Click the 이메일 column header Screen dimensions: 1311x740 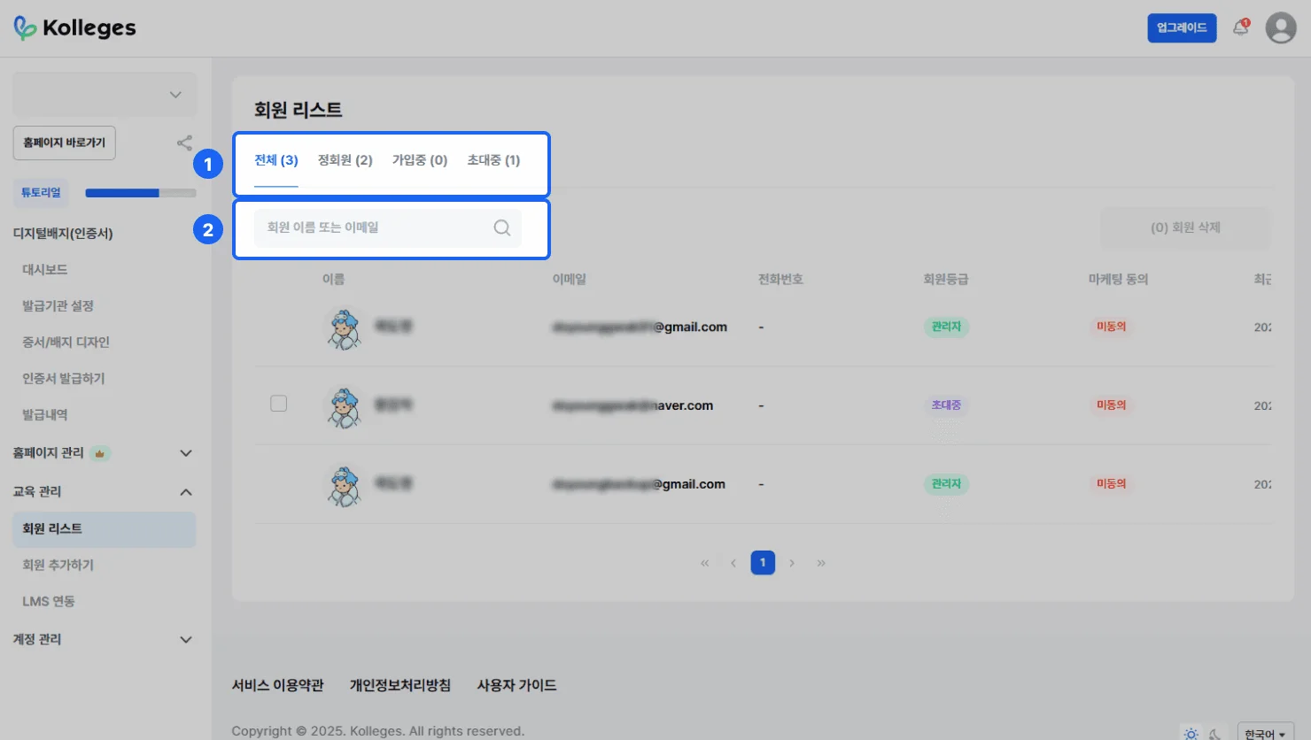click(x=570, y=280)
